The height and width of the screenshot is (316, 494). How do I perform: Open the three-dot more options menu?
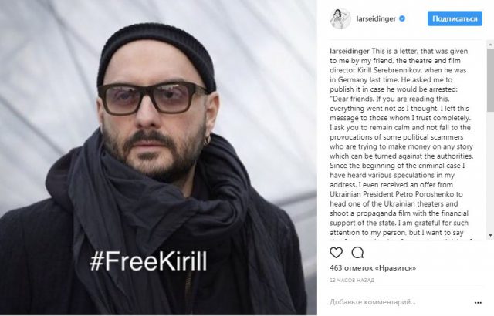coord(478,302)
